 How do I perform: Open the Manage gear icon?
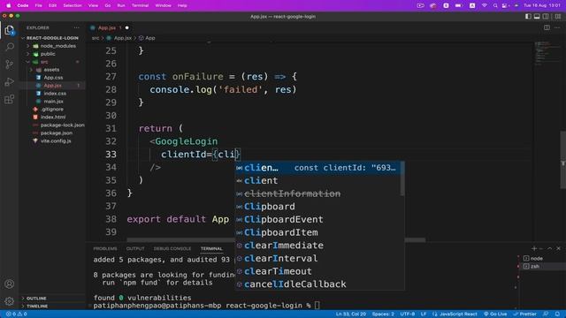(x=10, y=300)
